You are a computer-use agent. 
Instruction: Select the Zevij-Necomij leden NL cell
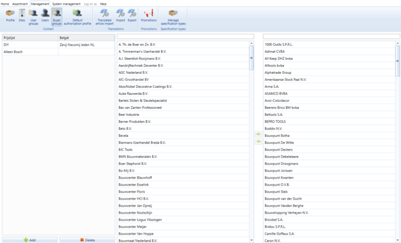click(x=87, y=45)
